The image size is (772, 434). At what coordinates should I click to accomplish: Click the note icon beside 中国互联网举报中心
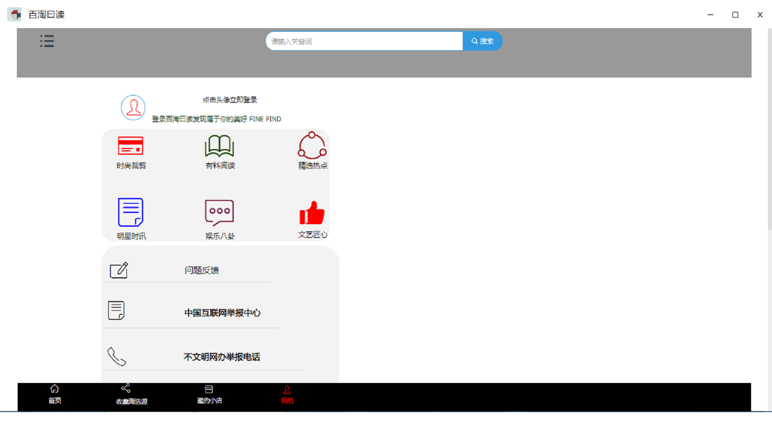coord(116,310)
